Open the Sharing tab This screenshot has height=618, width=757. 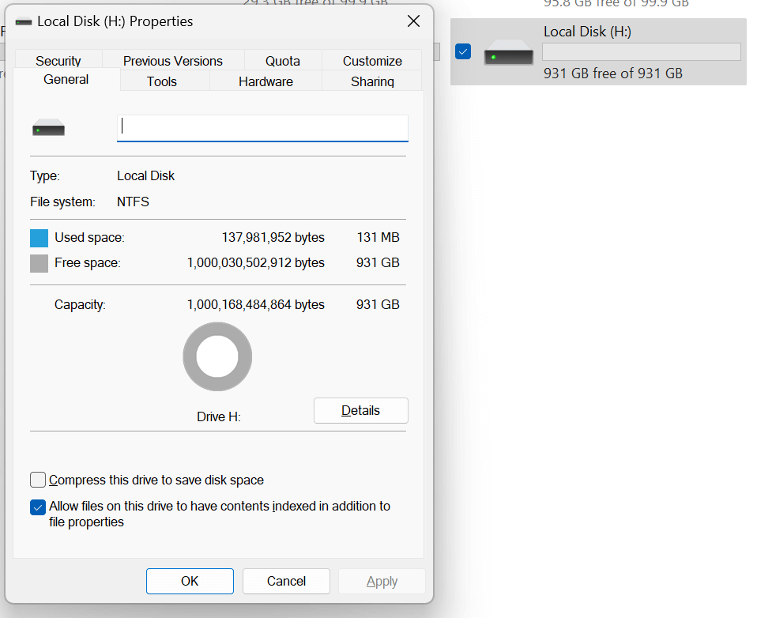point(372,81)
